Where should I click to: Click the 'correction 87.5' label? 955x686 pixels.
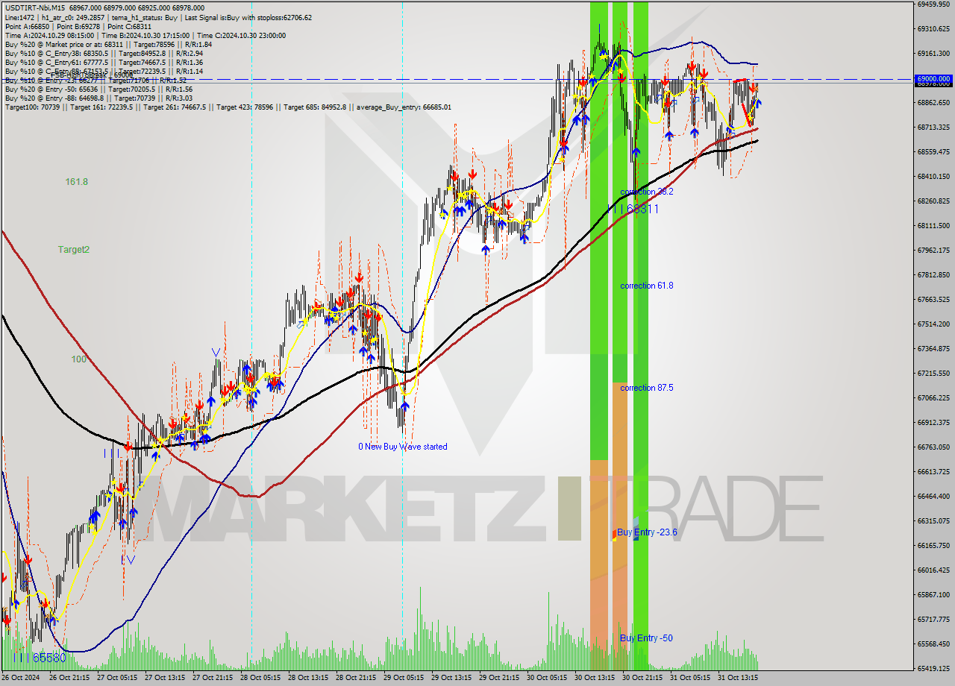point(647,388)
